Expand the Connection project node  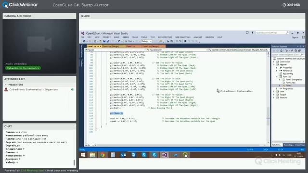tap(274, 62)
